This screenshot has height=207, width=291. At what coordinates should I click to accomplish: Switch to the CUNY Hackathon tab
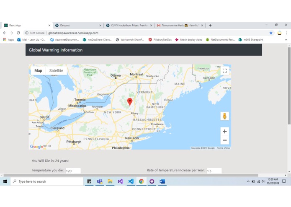tap(128, 26)
